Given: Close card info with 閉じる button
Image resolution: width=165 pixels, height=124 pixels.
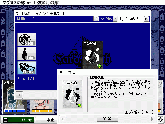Looking at the screenshot, I should point(107,119).
